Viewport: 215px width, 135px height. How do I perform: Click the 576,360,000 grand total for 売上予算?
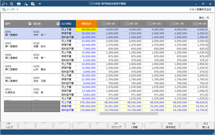point(86,103)
